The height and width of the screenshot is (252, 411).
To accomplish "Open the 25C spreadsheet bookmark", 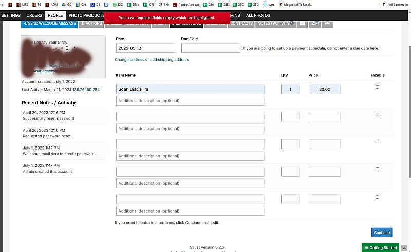I will click(238, 5).
